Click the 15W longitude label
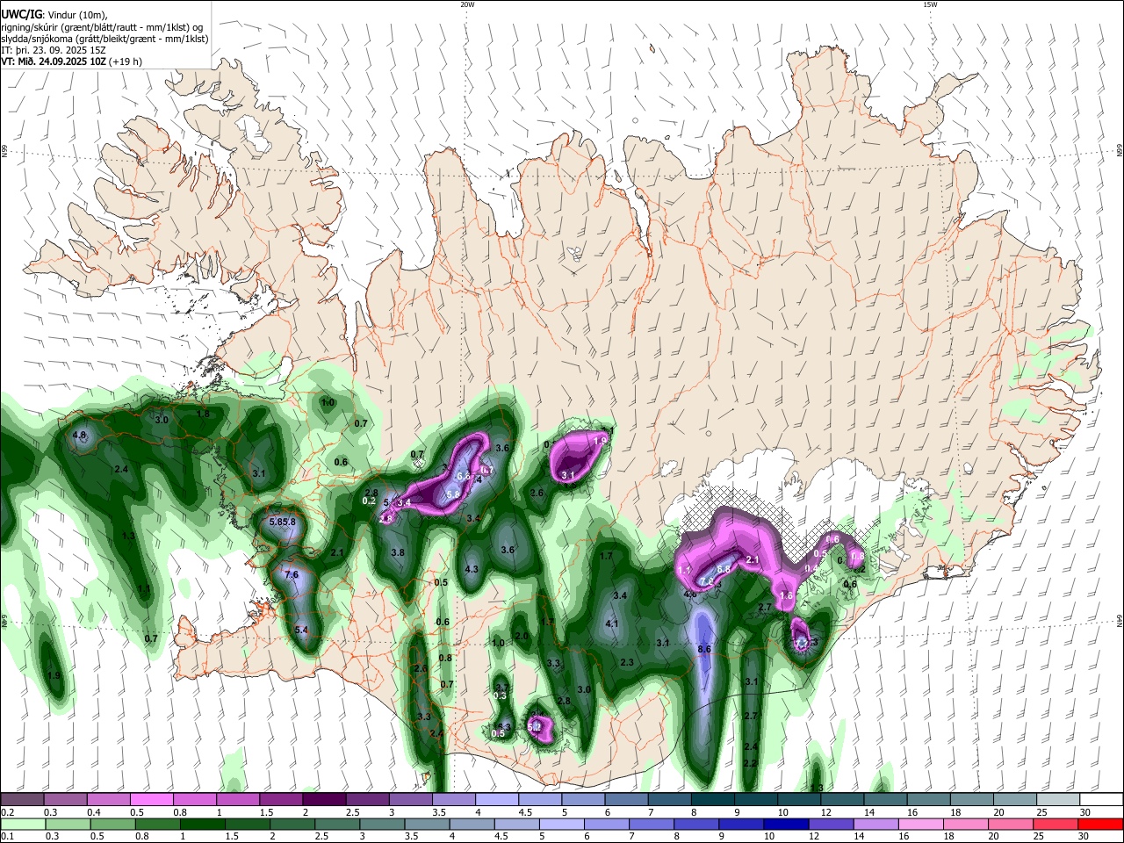The image size is (1124, 843). coord(930,4)
